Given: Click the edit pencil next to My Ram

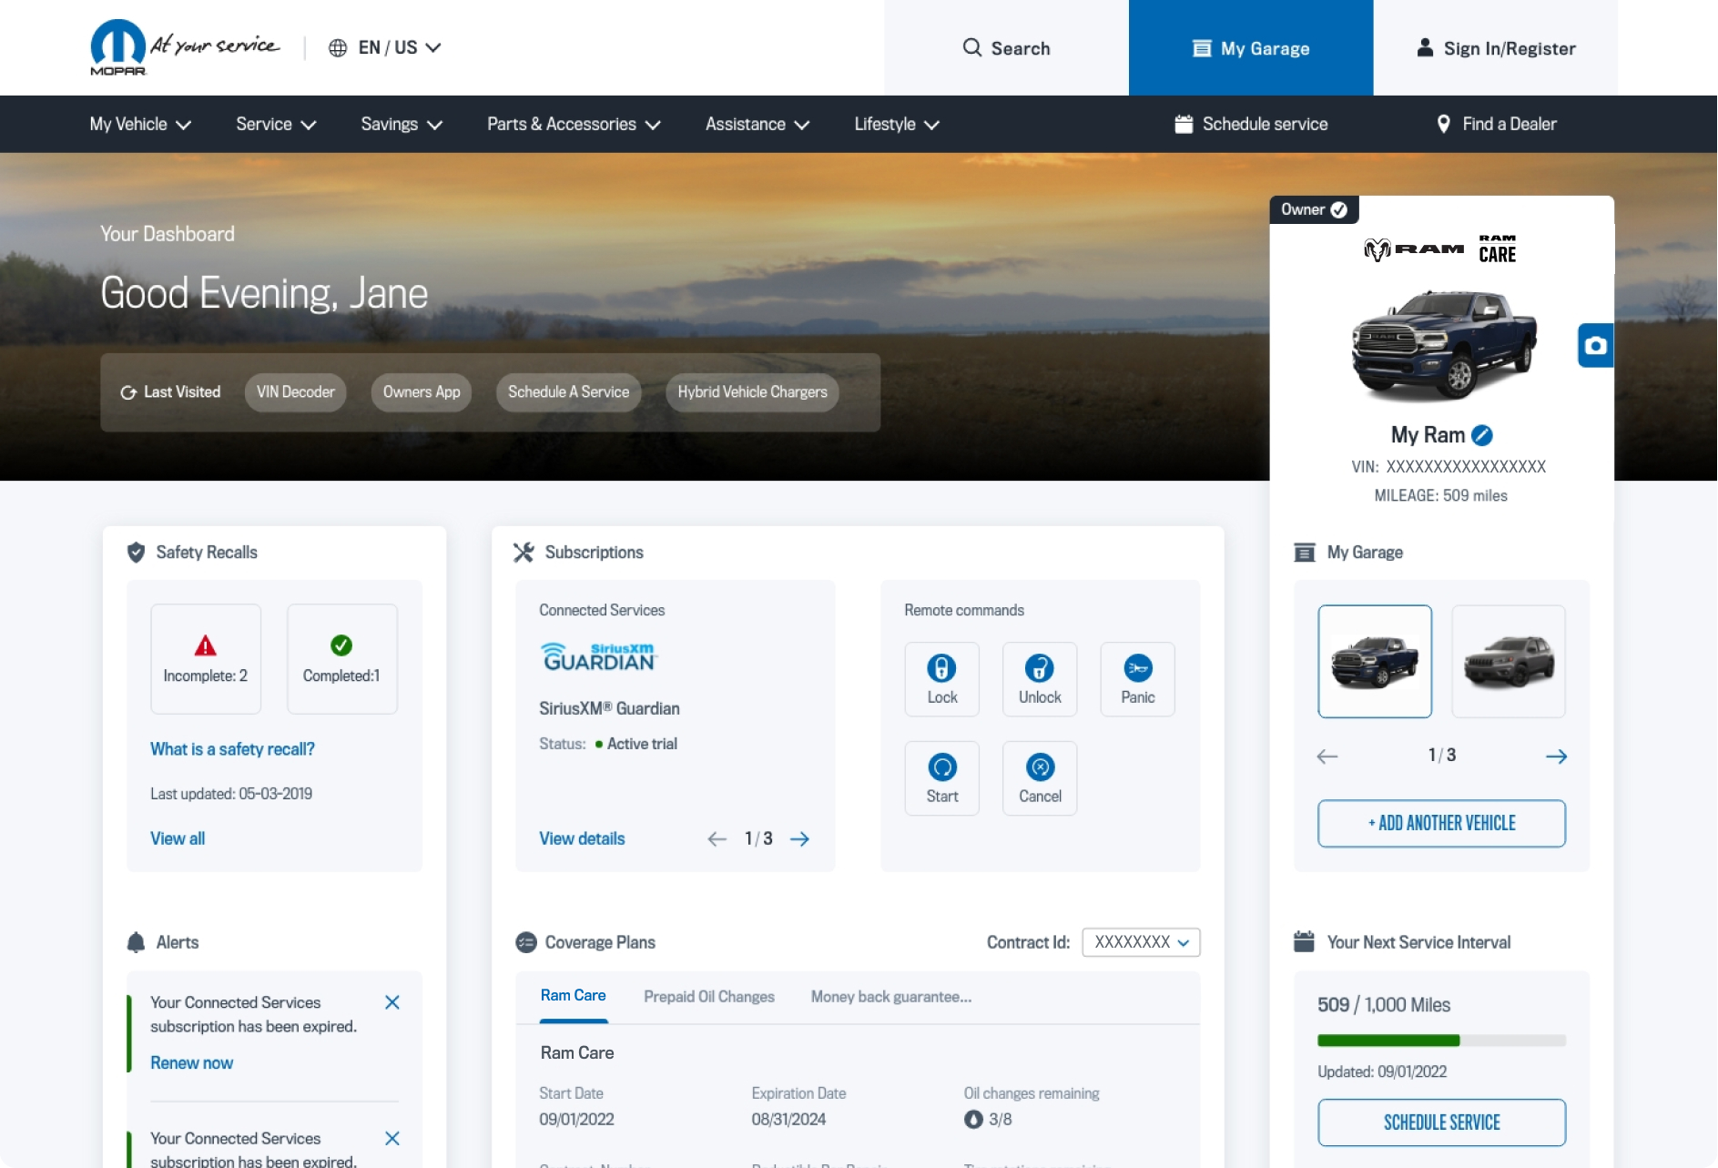Looking at the screenshot, I should point(1482,435).
